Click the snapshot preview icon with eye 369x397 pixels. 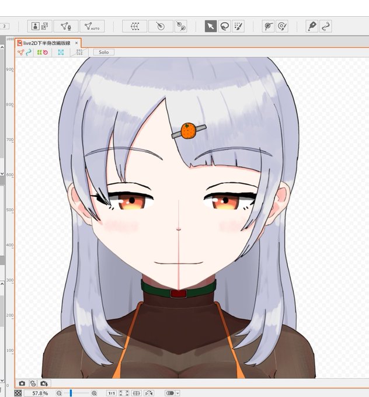[33, 384]
